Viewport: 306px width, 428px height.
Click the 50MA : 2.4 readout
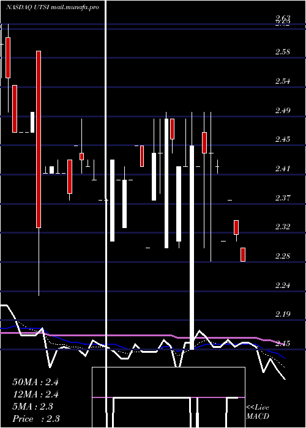tap(35, 382)
